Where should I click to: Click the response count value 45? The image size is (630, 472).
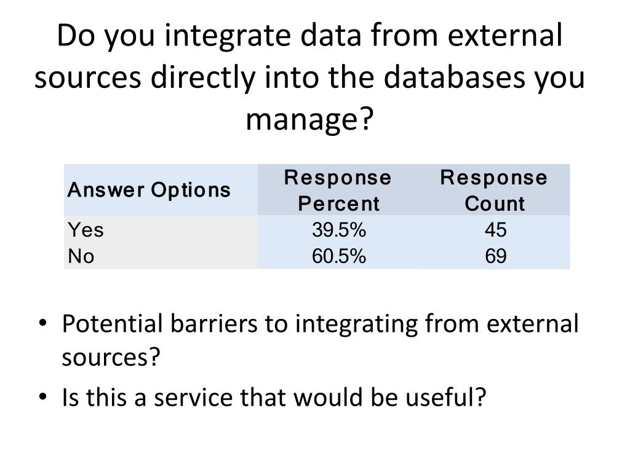(495, 230)
